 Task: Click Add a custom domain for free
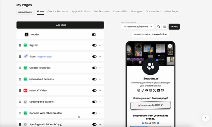tap(150, 34)
